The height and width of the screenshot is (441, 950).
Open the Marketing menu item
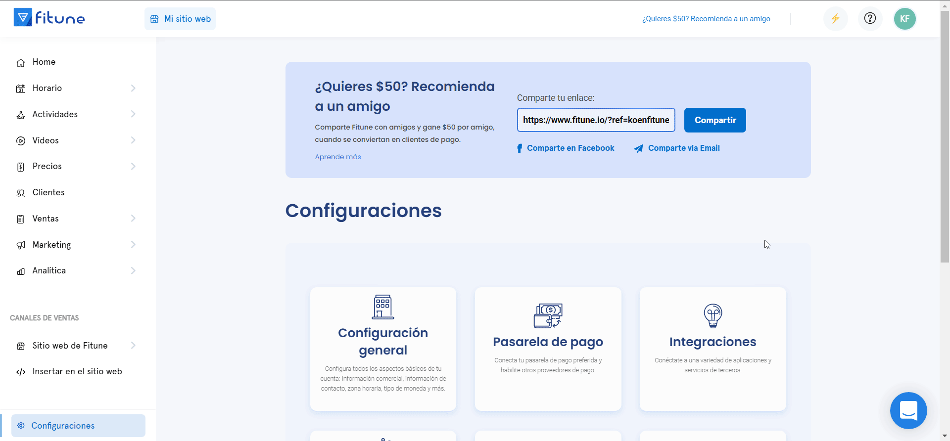tap(51, 245)
